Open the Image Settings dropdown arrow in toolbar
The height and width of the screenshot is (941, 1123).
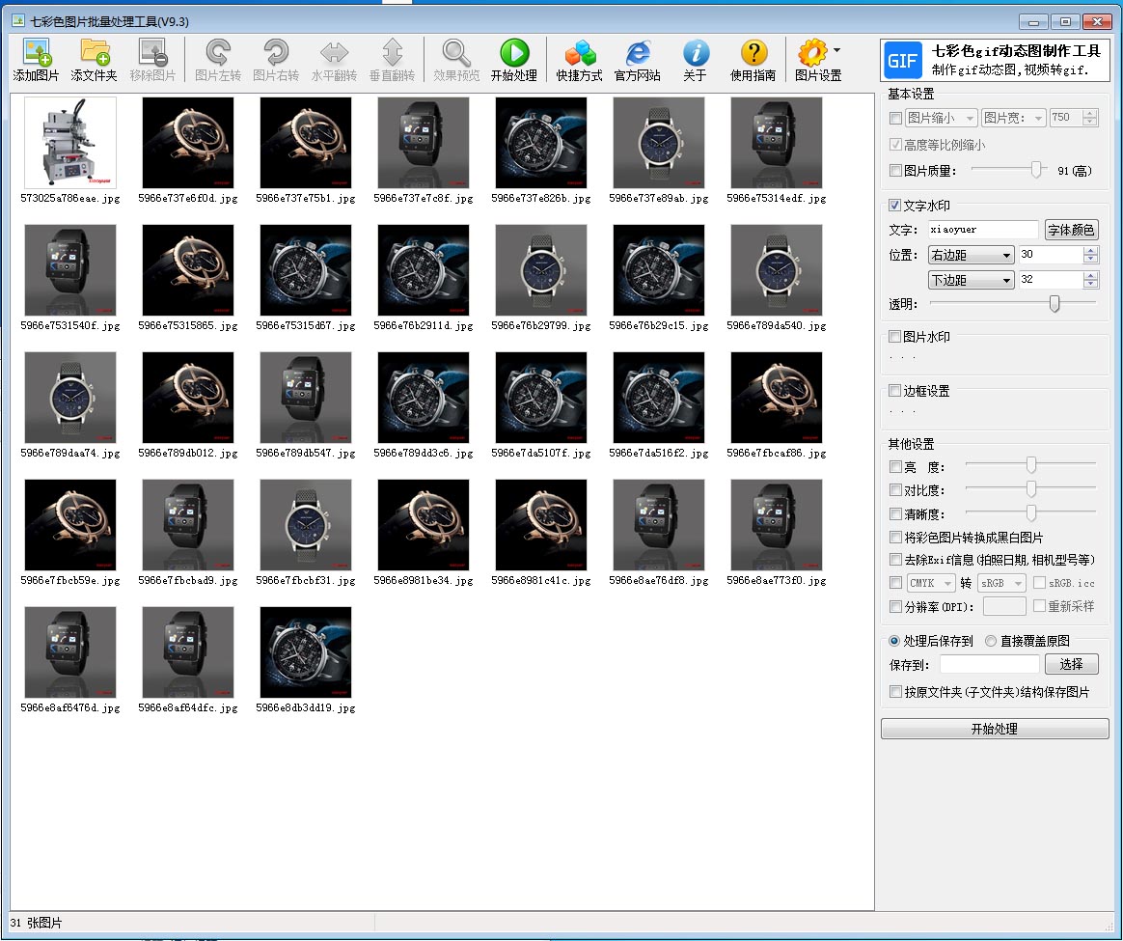[x=836, y=50]
